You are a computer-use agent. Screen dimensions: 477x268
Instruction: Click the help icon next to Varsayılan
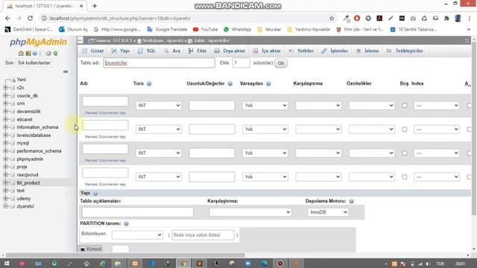point(268,83)
